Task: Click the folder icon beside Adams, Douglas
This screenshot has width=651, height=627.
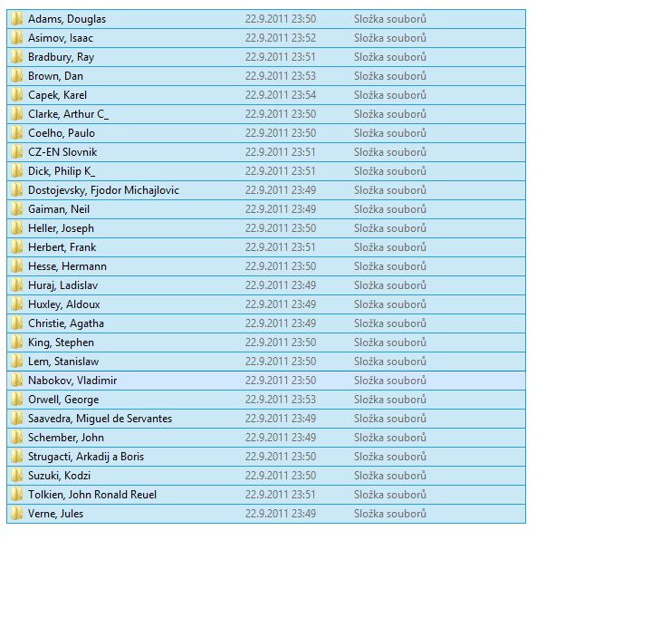Action: tap(16, 19)
